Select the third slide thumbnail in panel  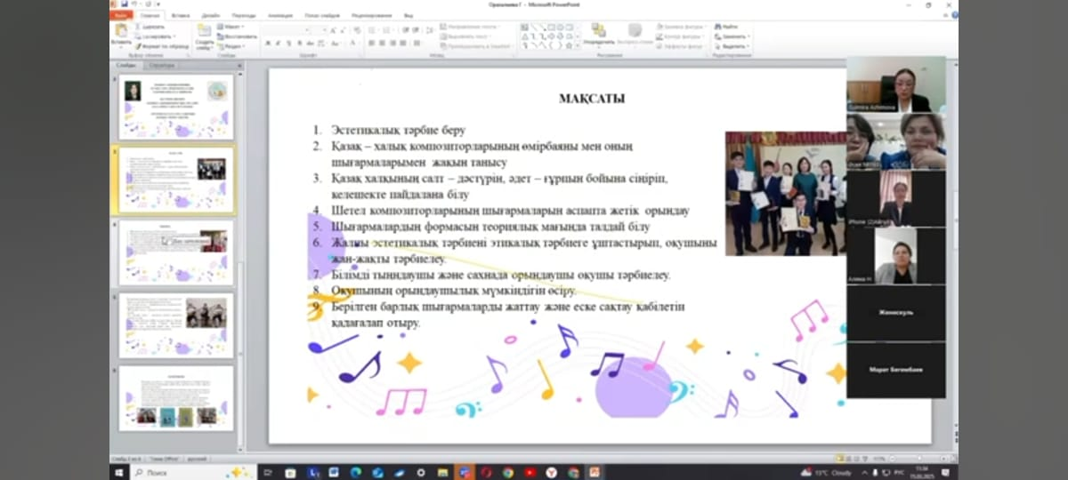pos(176,252)
